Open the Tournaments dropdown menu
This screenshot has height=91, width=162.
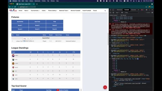point(35,11)
